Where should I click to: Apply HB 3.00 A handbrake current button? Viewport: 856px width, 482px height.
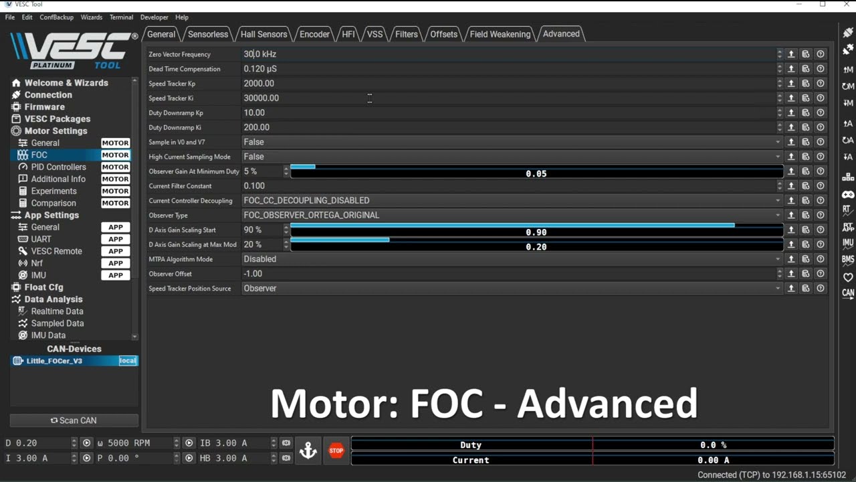pos(286,459)
